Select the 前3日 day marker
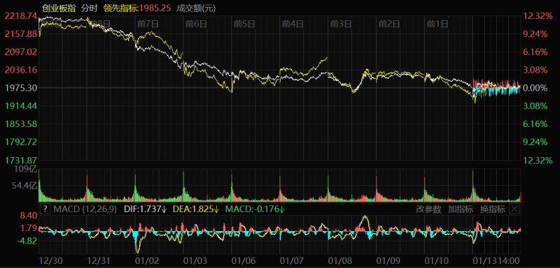Viewport: 560px width, 268px height. (x=341, y=24)
